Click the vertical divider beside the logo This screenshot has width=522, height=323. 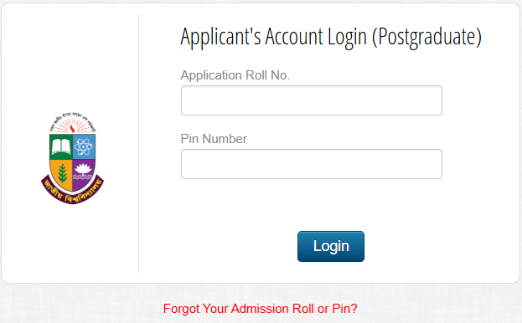pyautogui.click(x=138, y=143)
